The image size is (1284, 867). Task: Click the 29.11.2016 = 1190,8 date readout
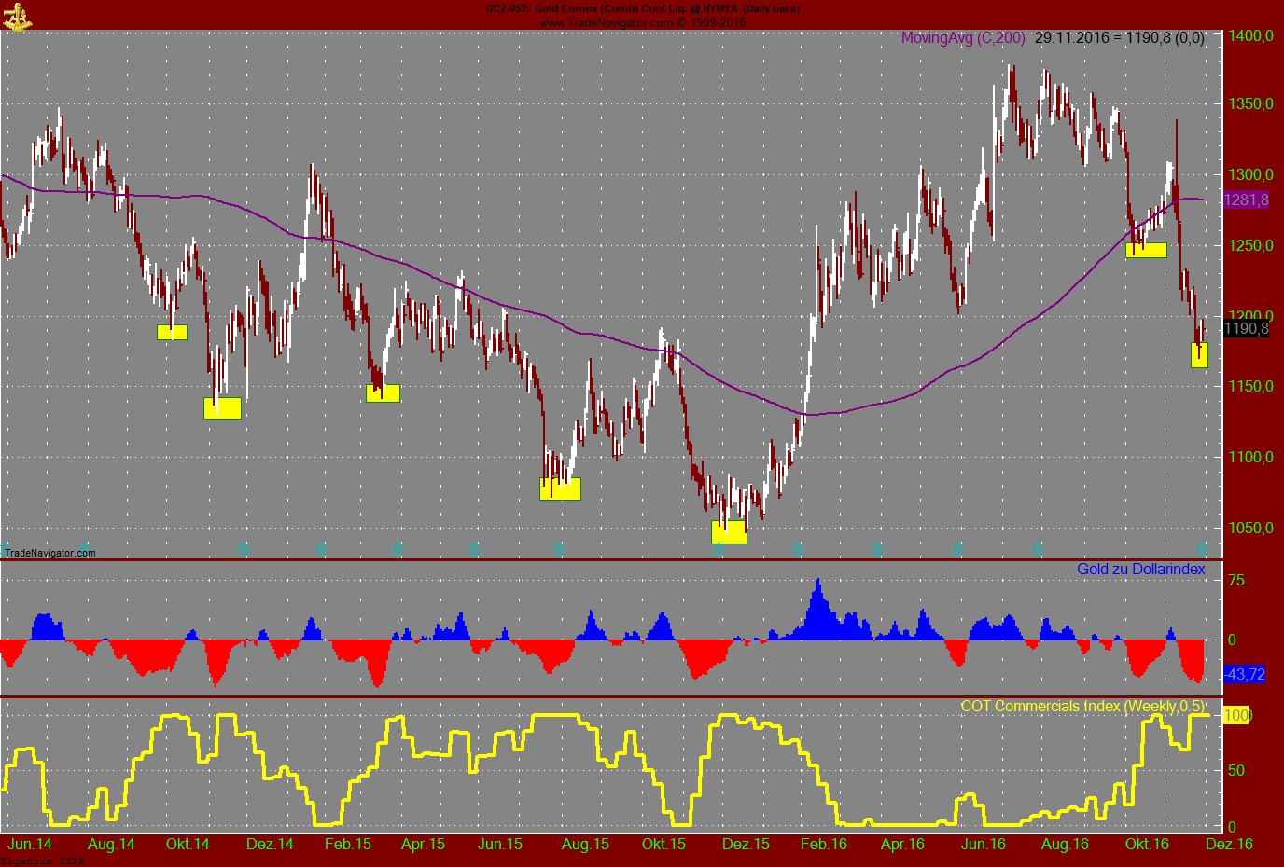(x=1120, y=39)
